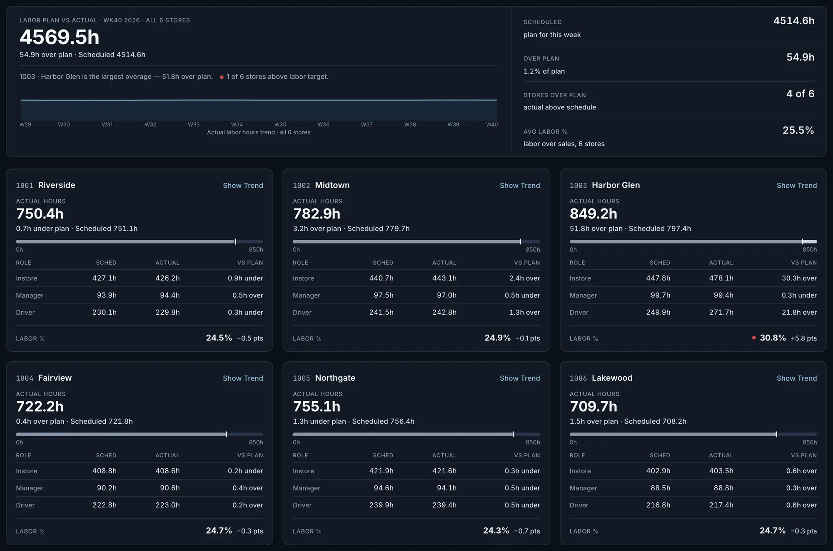Viewport: 833px width, 551px height.
Task: Toggle Show Trend for 1006 Lakewood
Action: [x=797, y=378]
